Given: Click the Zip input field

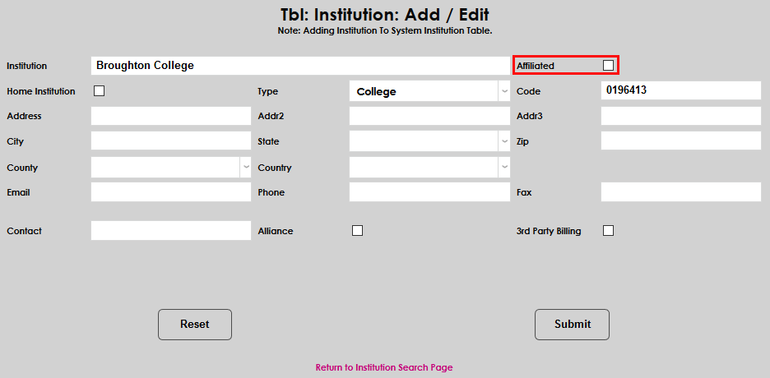Looking at the screenshot, I should tap(681, 141).
